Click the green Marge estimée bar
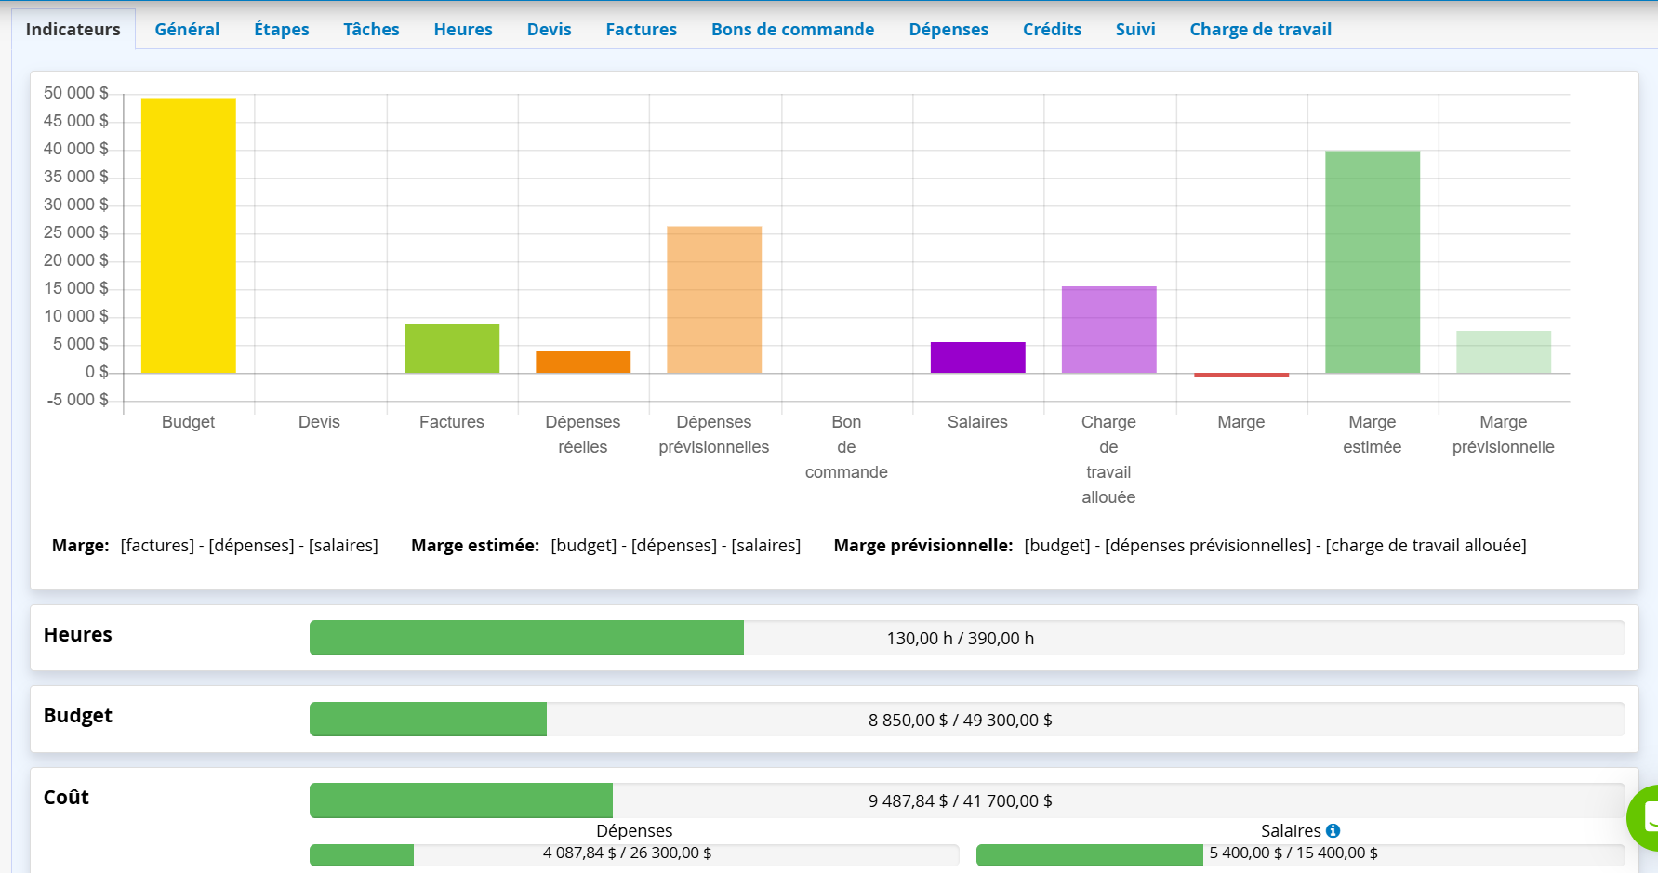1658x873 pixels. (1373, 262)
